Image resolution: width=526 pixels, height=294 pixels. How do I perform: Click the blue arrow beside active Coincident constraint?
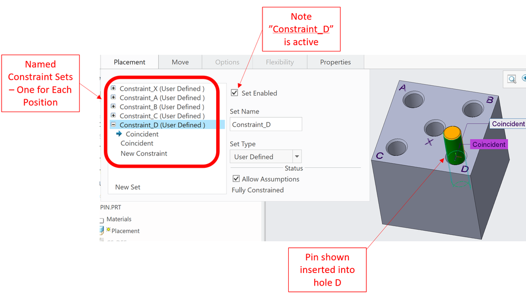click(119, 134)
